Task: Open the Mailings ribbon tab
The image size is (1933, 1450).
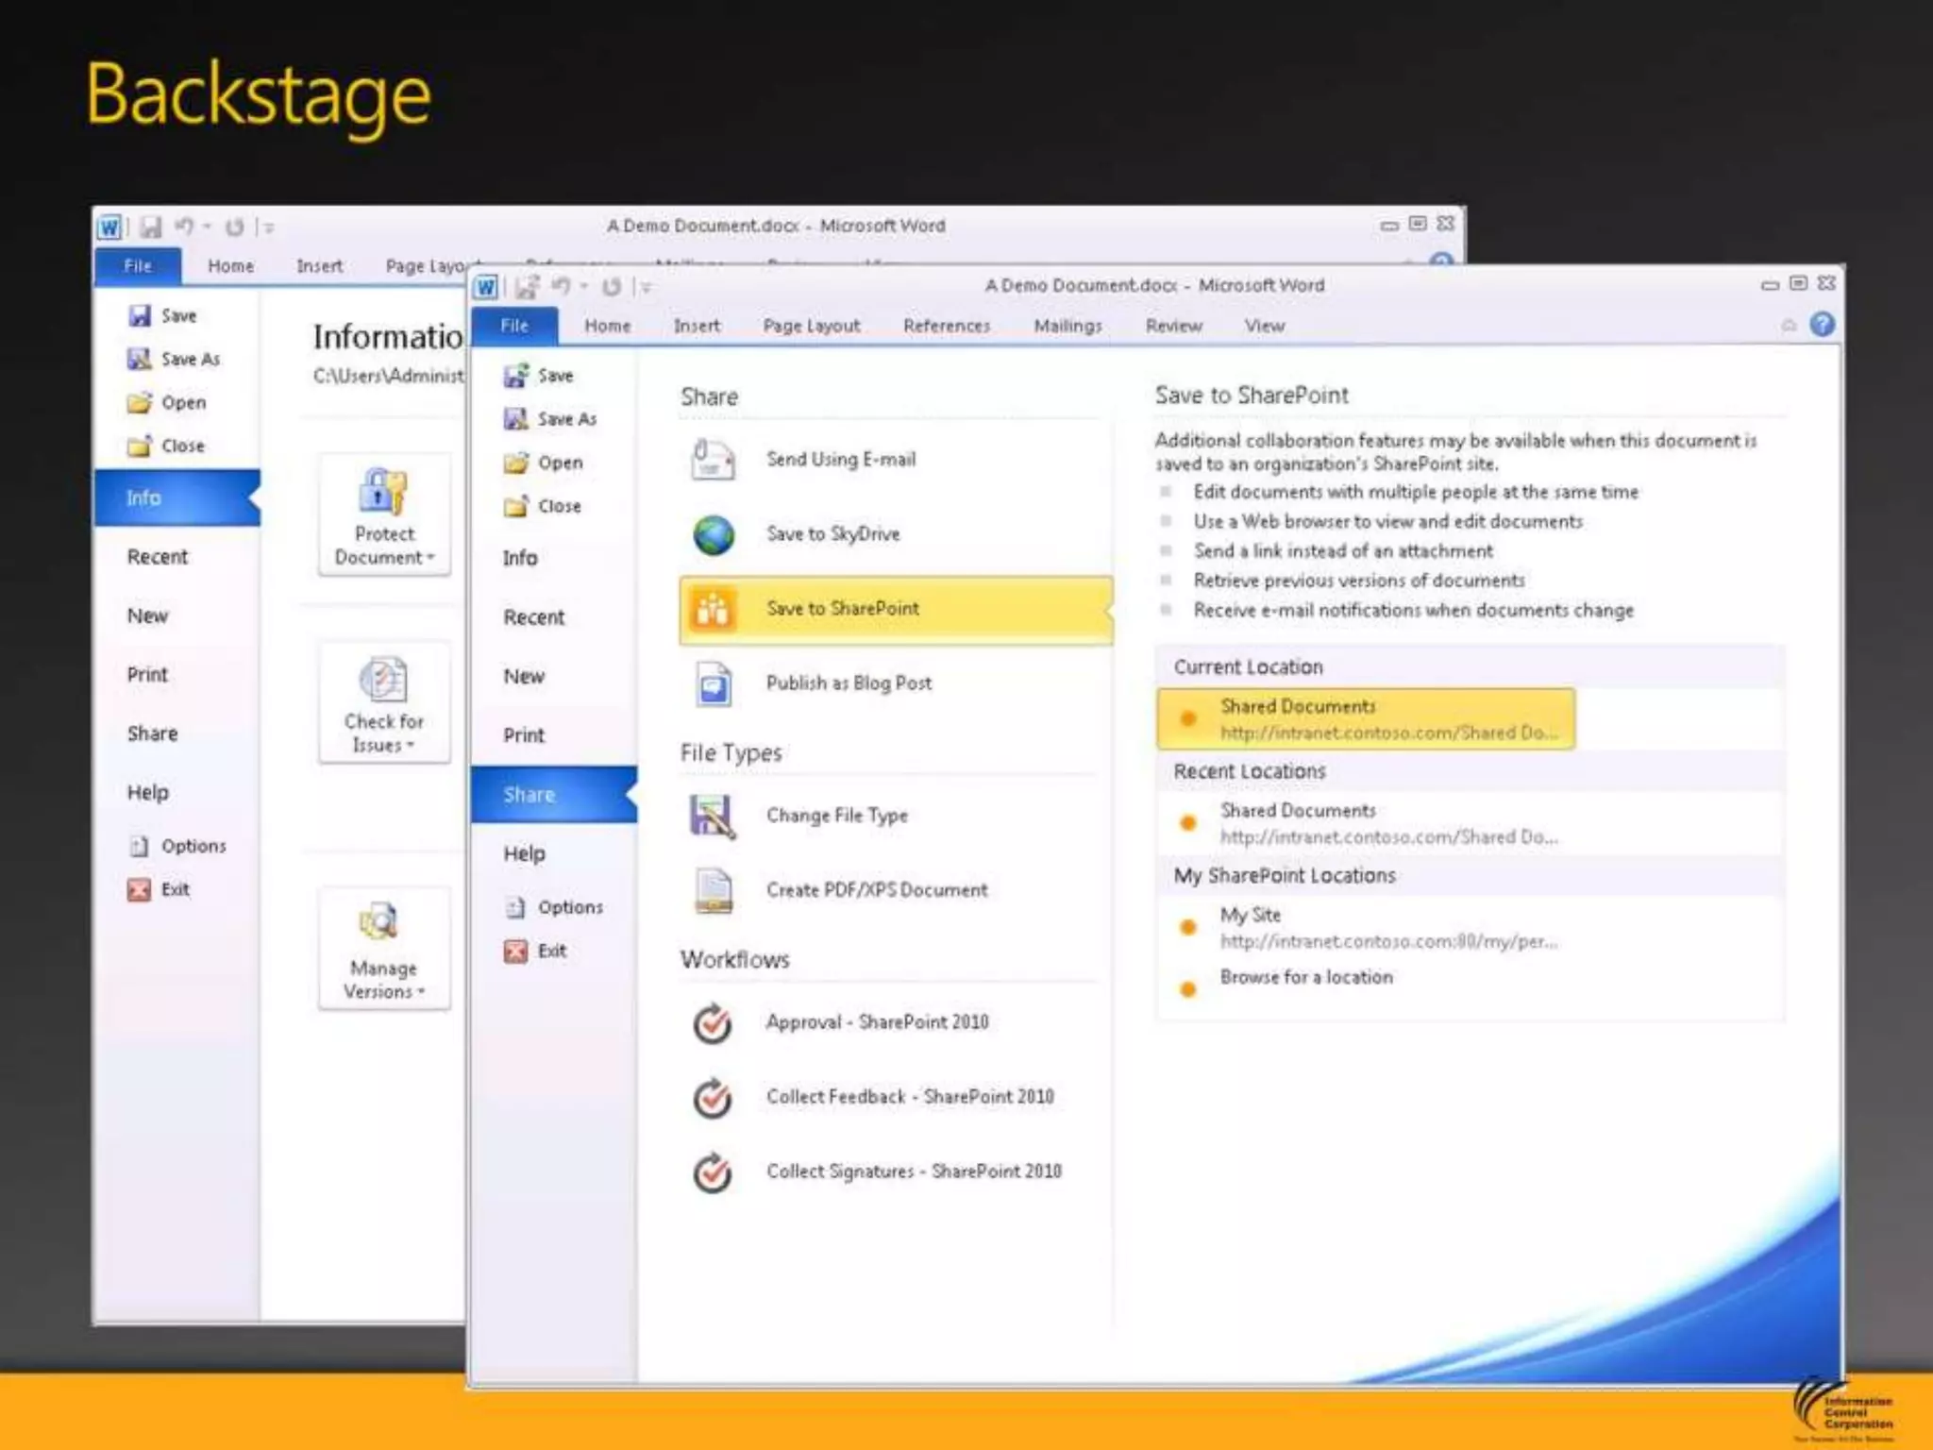Action: click(1067, 326)
